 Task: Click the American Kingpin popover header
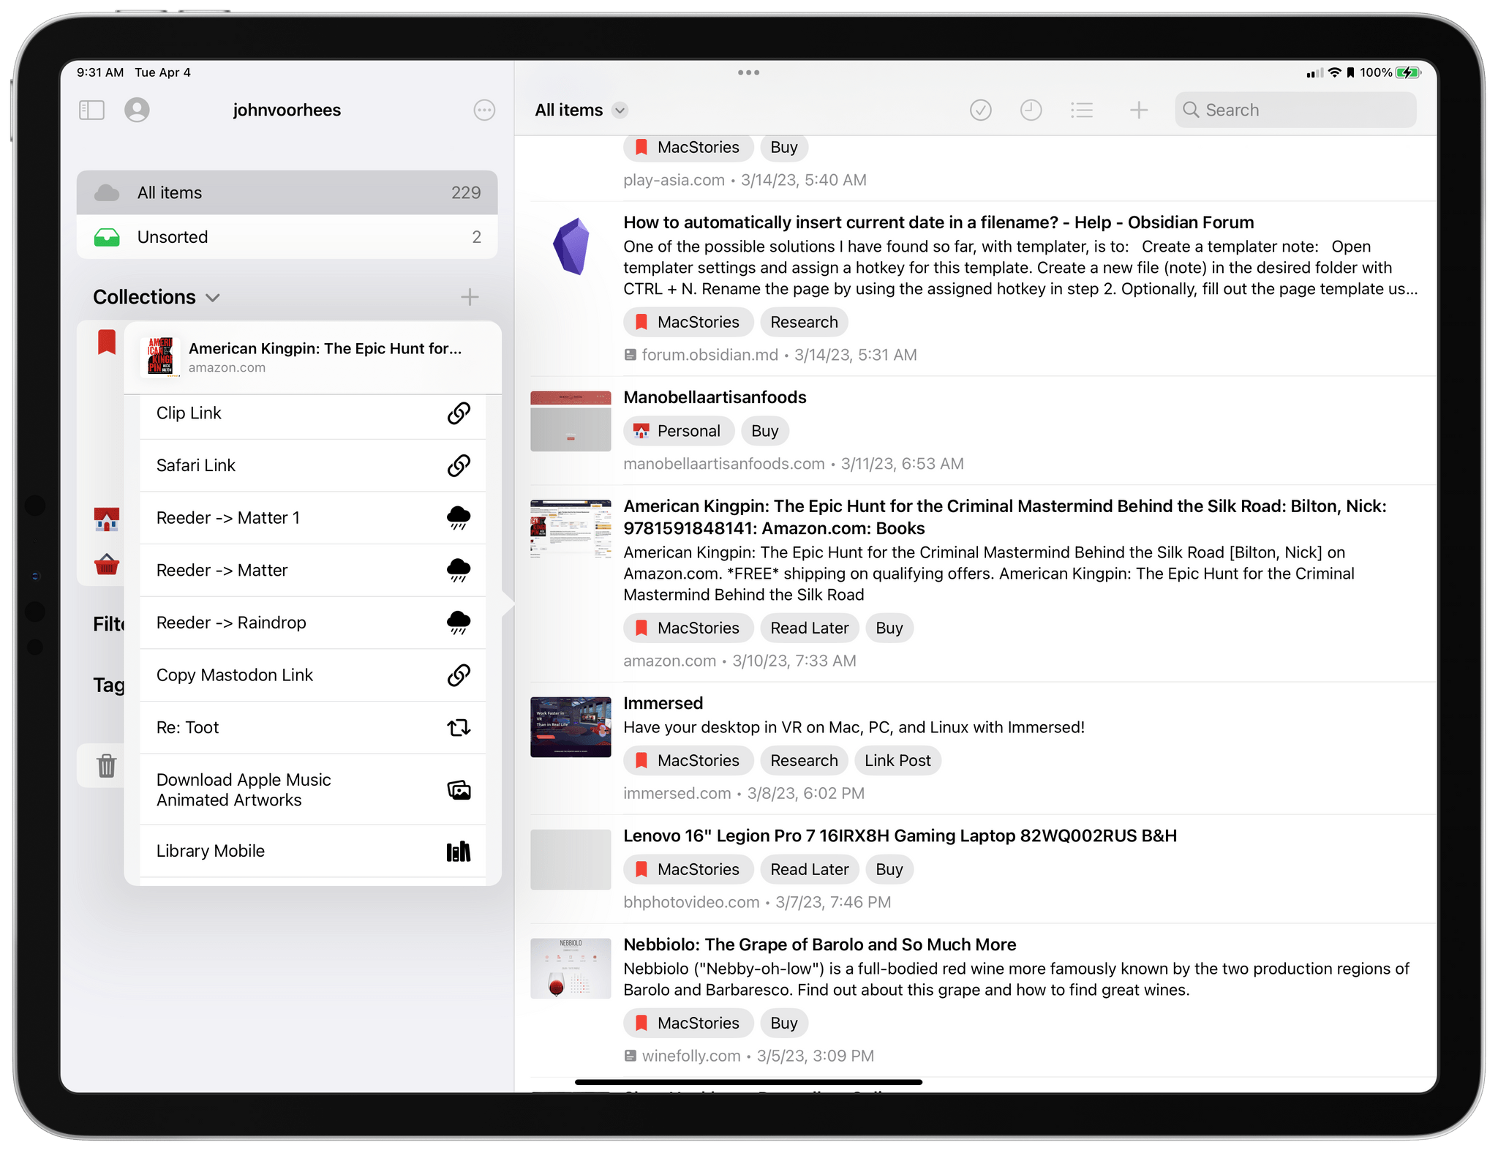312,357
